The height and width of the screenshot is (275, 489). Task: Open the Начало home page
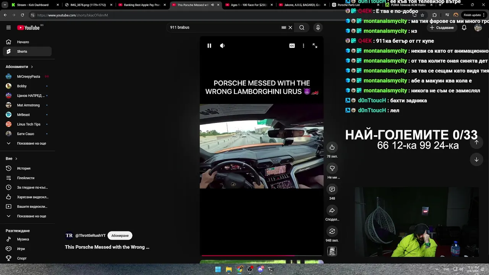tap(27, 42)
